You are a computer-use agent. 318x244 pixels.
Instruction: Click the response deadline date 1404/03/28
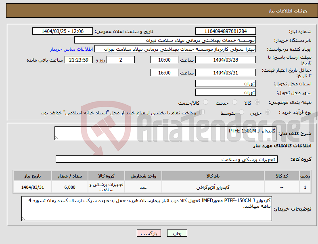[225, 60]
